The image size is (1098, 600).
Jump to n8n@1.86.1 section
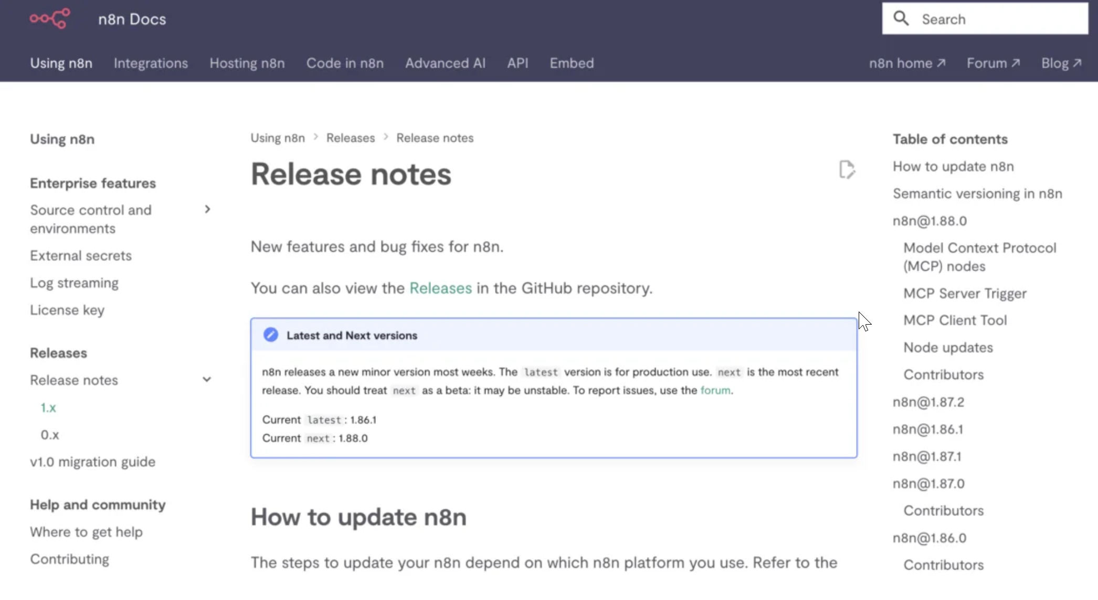(928, 429)
